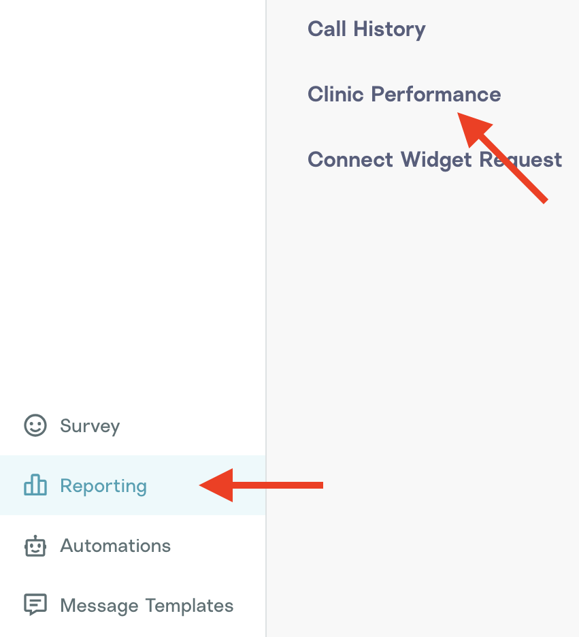This screenshot has width=579, height=637.
Task: Click the Survey smiley face icon
Action: pos(35,426)
